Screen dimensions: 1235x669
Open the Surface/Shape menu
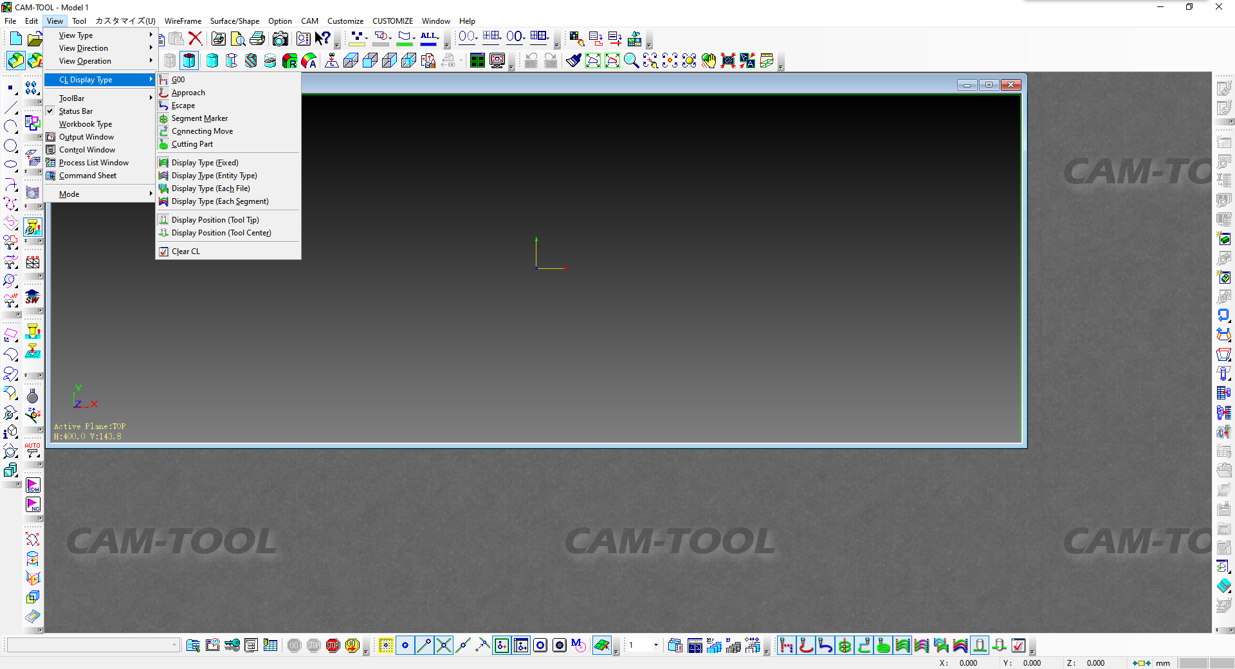[235, 21]
